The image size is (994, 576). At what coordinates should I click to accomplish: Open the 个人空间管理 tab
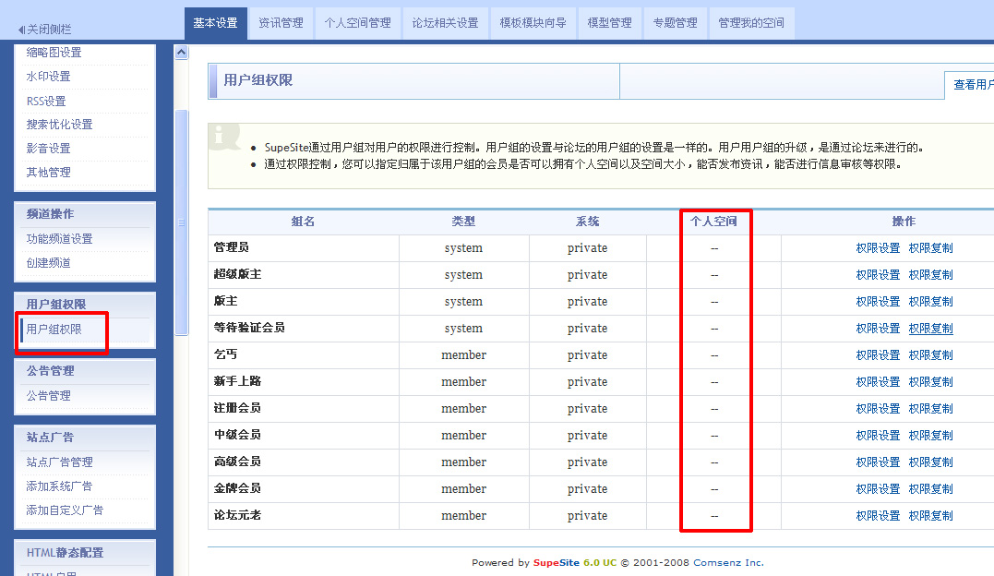tap(357, 23)
